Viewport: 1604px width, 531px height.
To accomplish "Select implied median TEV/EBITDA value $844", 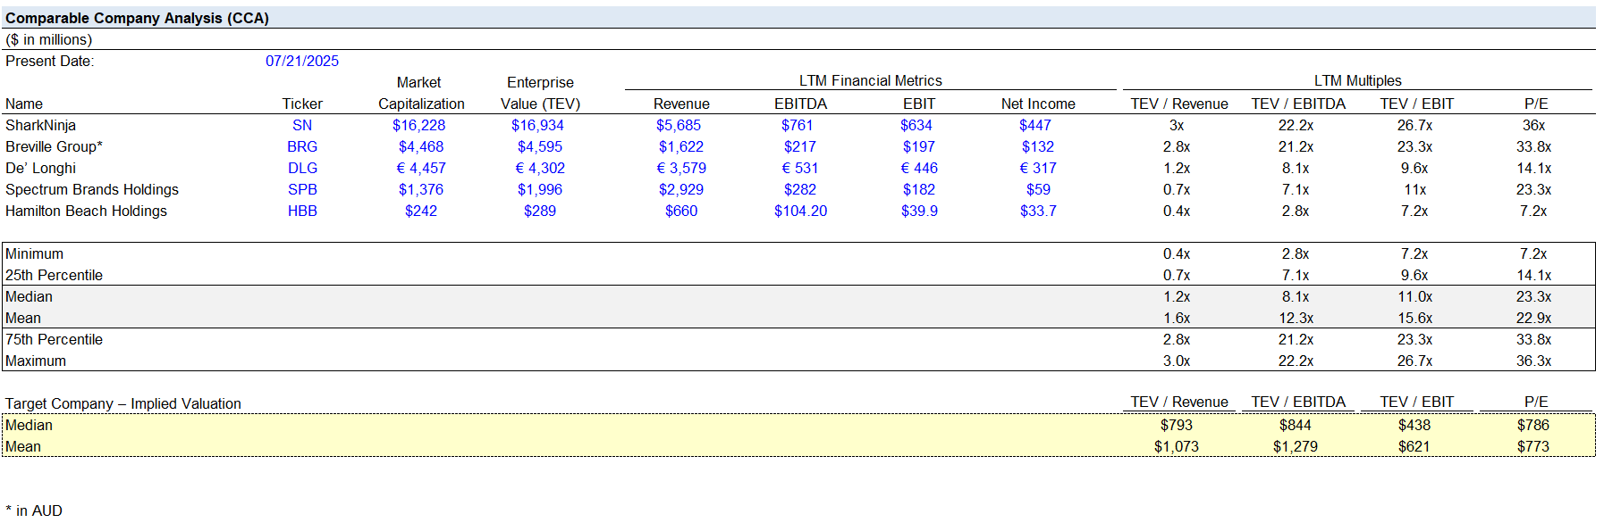I will [x=1296, y=425].
